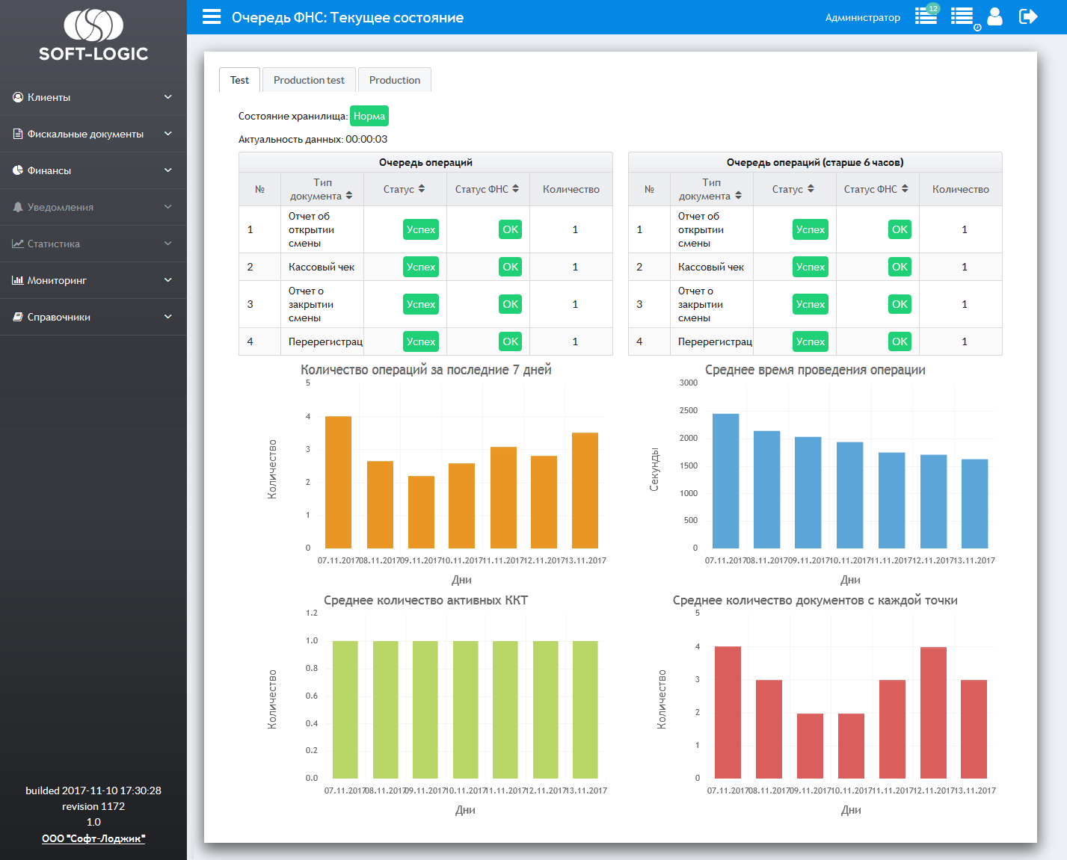The image size is (1067, 860).
Task: Click Среднее количество активных ККТ title
Action: [x=426, y=600]
